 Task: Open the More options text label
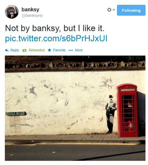click(x=79, y=50)
